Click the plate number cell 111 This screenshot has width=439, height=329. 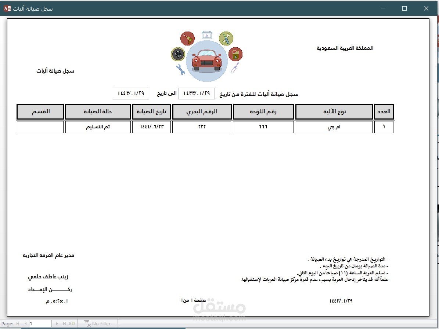click(263, 127)
